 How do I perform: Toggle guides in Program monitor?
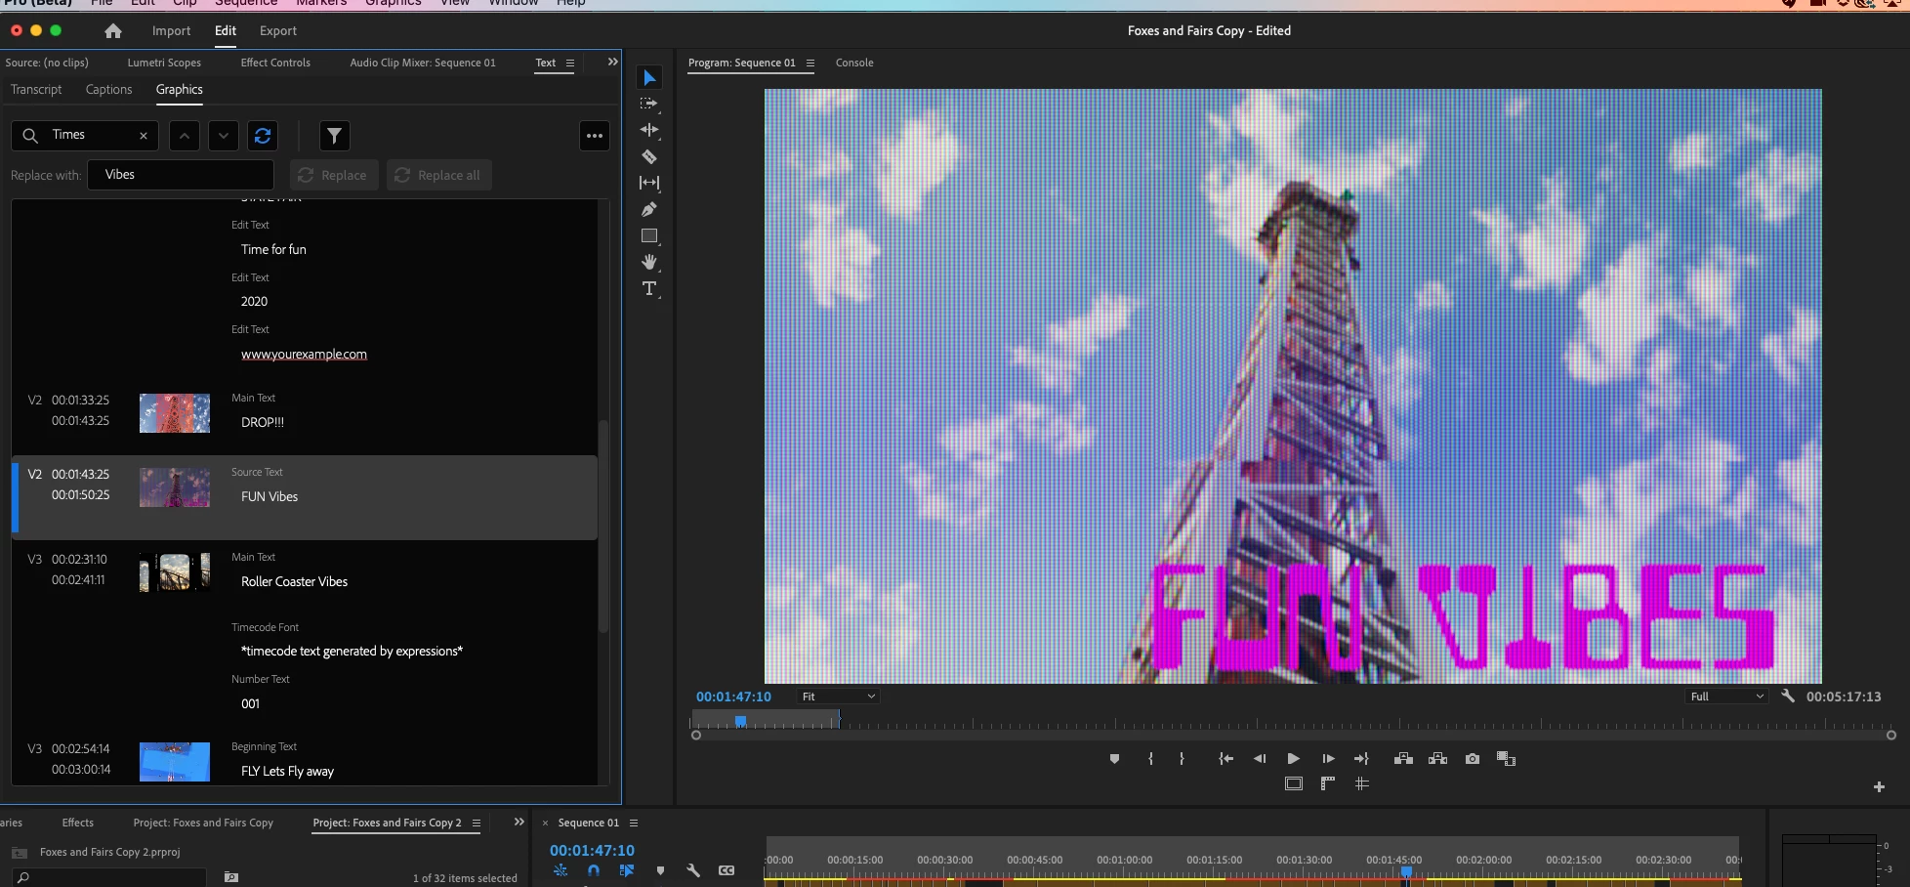coord(1362,783)
